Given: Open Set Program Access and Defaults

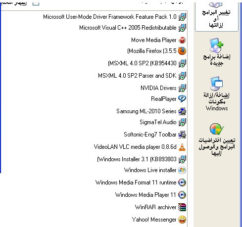Looking at the screenshot, I should coord(217,139).
